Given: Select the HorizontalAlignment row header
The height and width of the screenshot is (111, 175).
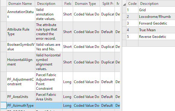Looking at the screenshot, I should click(3, 62).
